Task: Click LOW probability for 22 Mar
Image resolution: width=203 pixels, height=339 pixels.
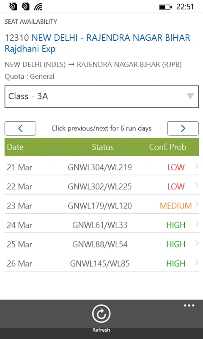Action: coord(176,186)
